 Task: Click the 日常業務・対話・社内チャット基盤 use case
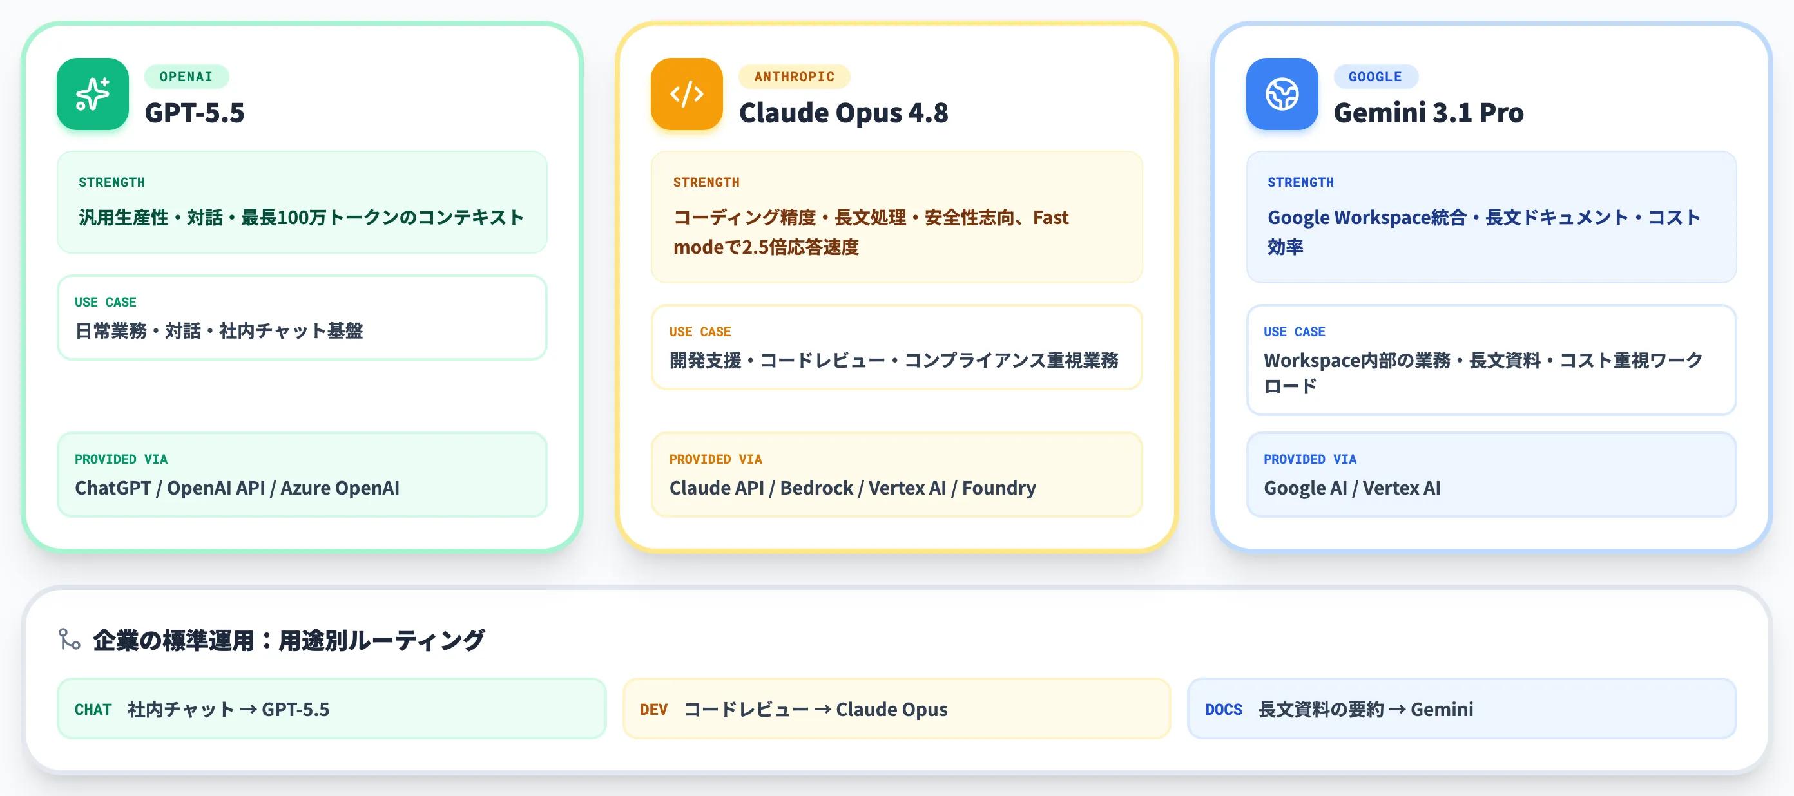(x=219, y=330)
